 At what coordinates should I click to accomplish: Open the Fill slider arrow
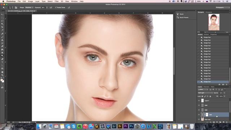pos(224,96)
